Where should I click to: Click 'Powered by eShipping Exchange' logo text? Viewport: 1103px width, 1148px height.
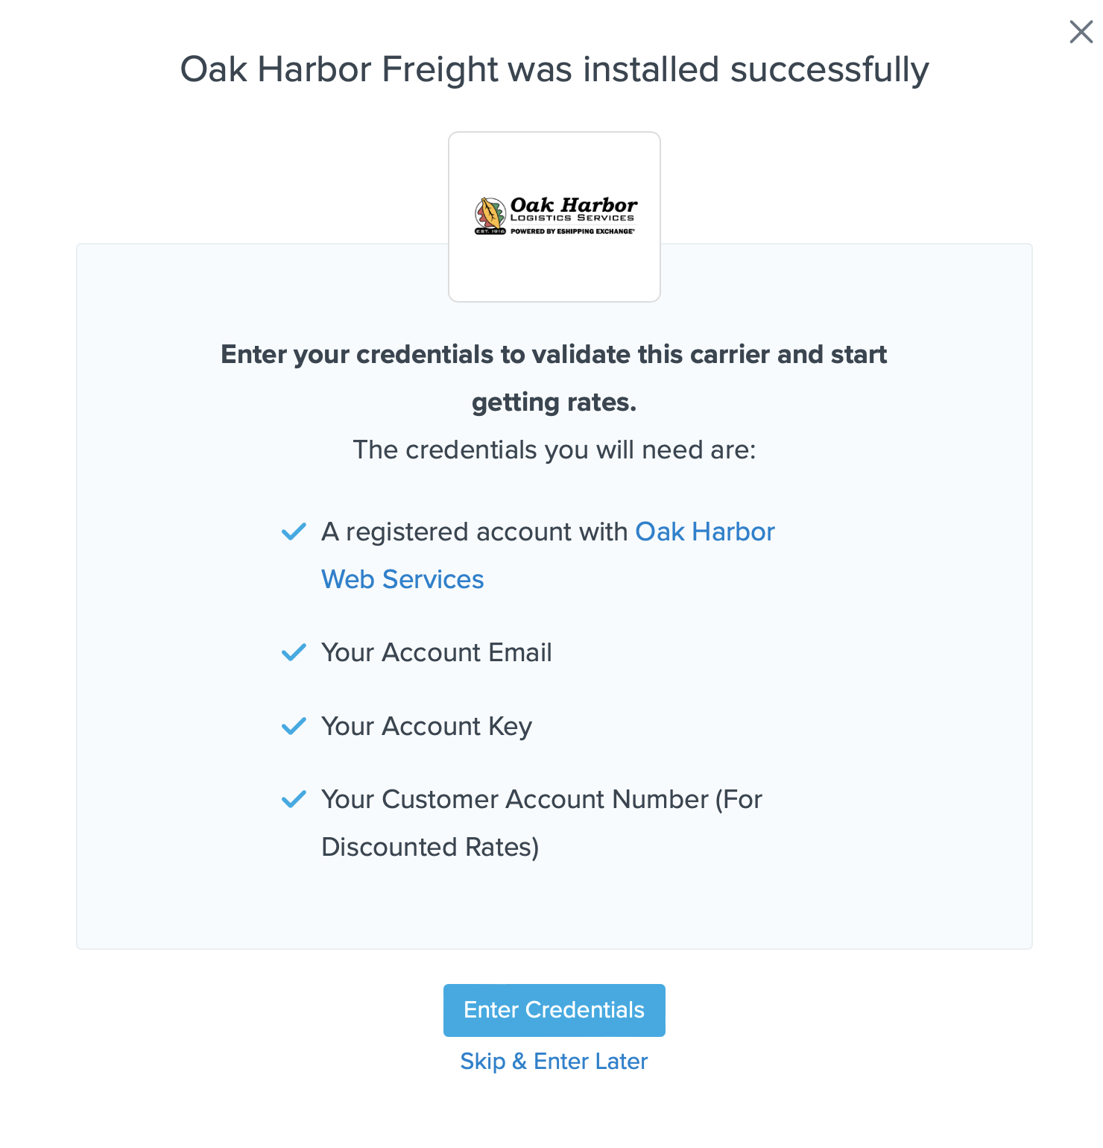(x=572, y=231)
